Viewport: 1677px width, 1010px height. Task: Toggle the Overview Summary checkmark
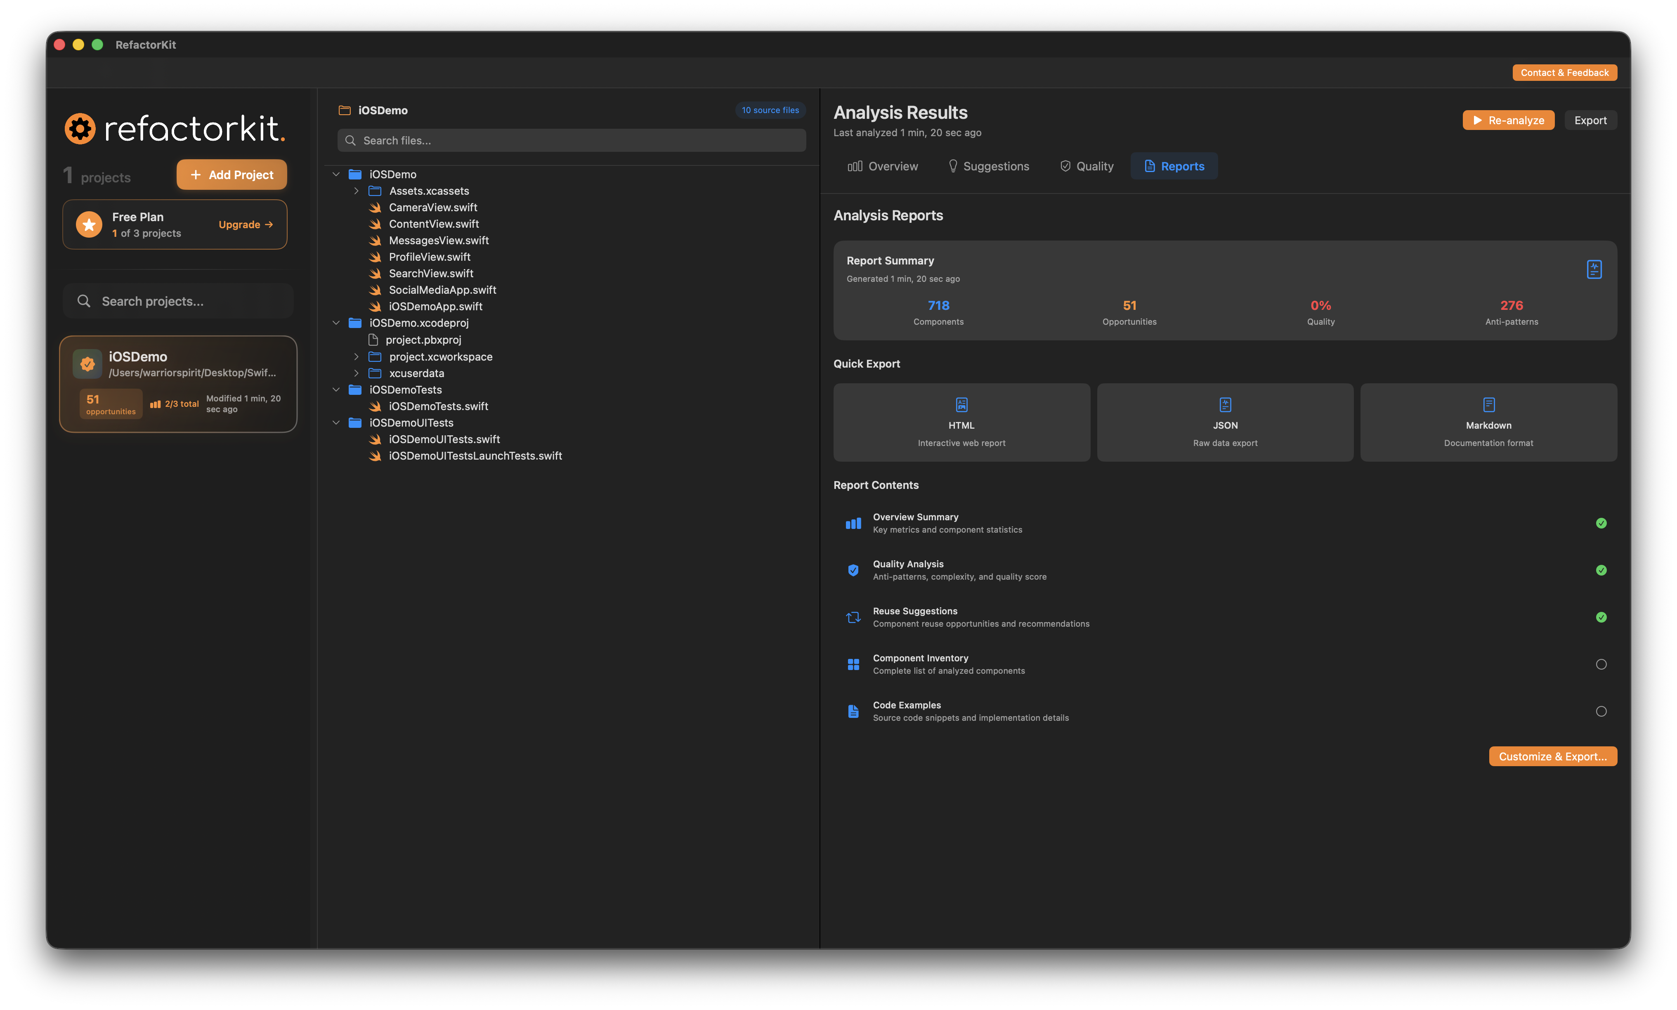tap(1601, 524)
